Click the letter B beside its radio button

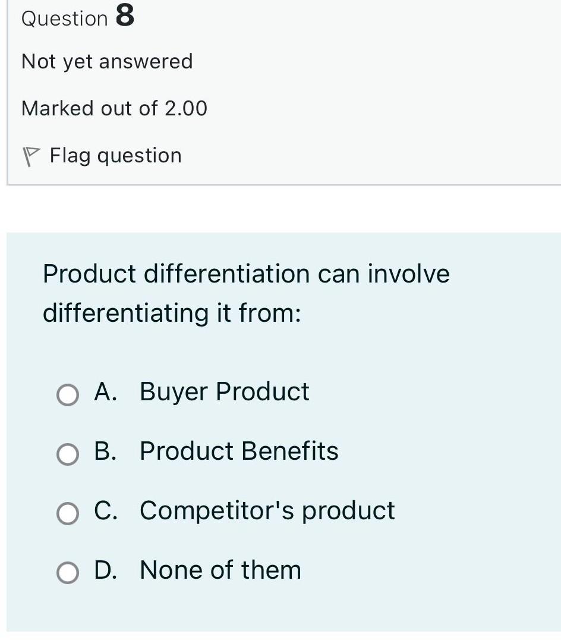(105, 451)
